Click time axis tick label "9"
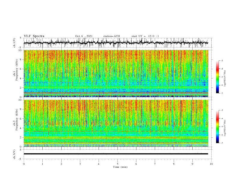This screenshot has height=184, width=238. 192,164
